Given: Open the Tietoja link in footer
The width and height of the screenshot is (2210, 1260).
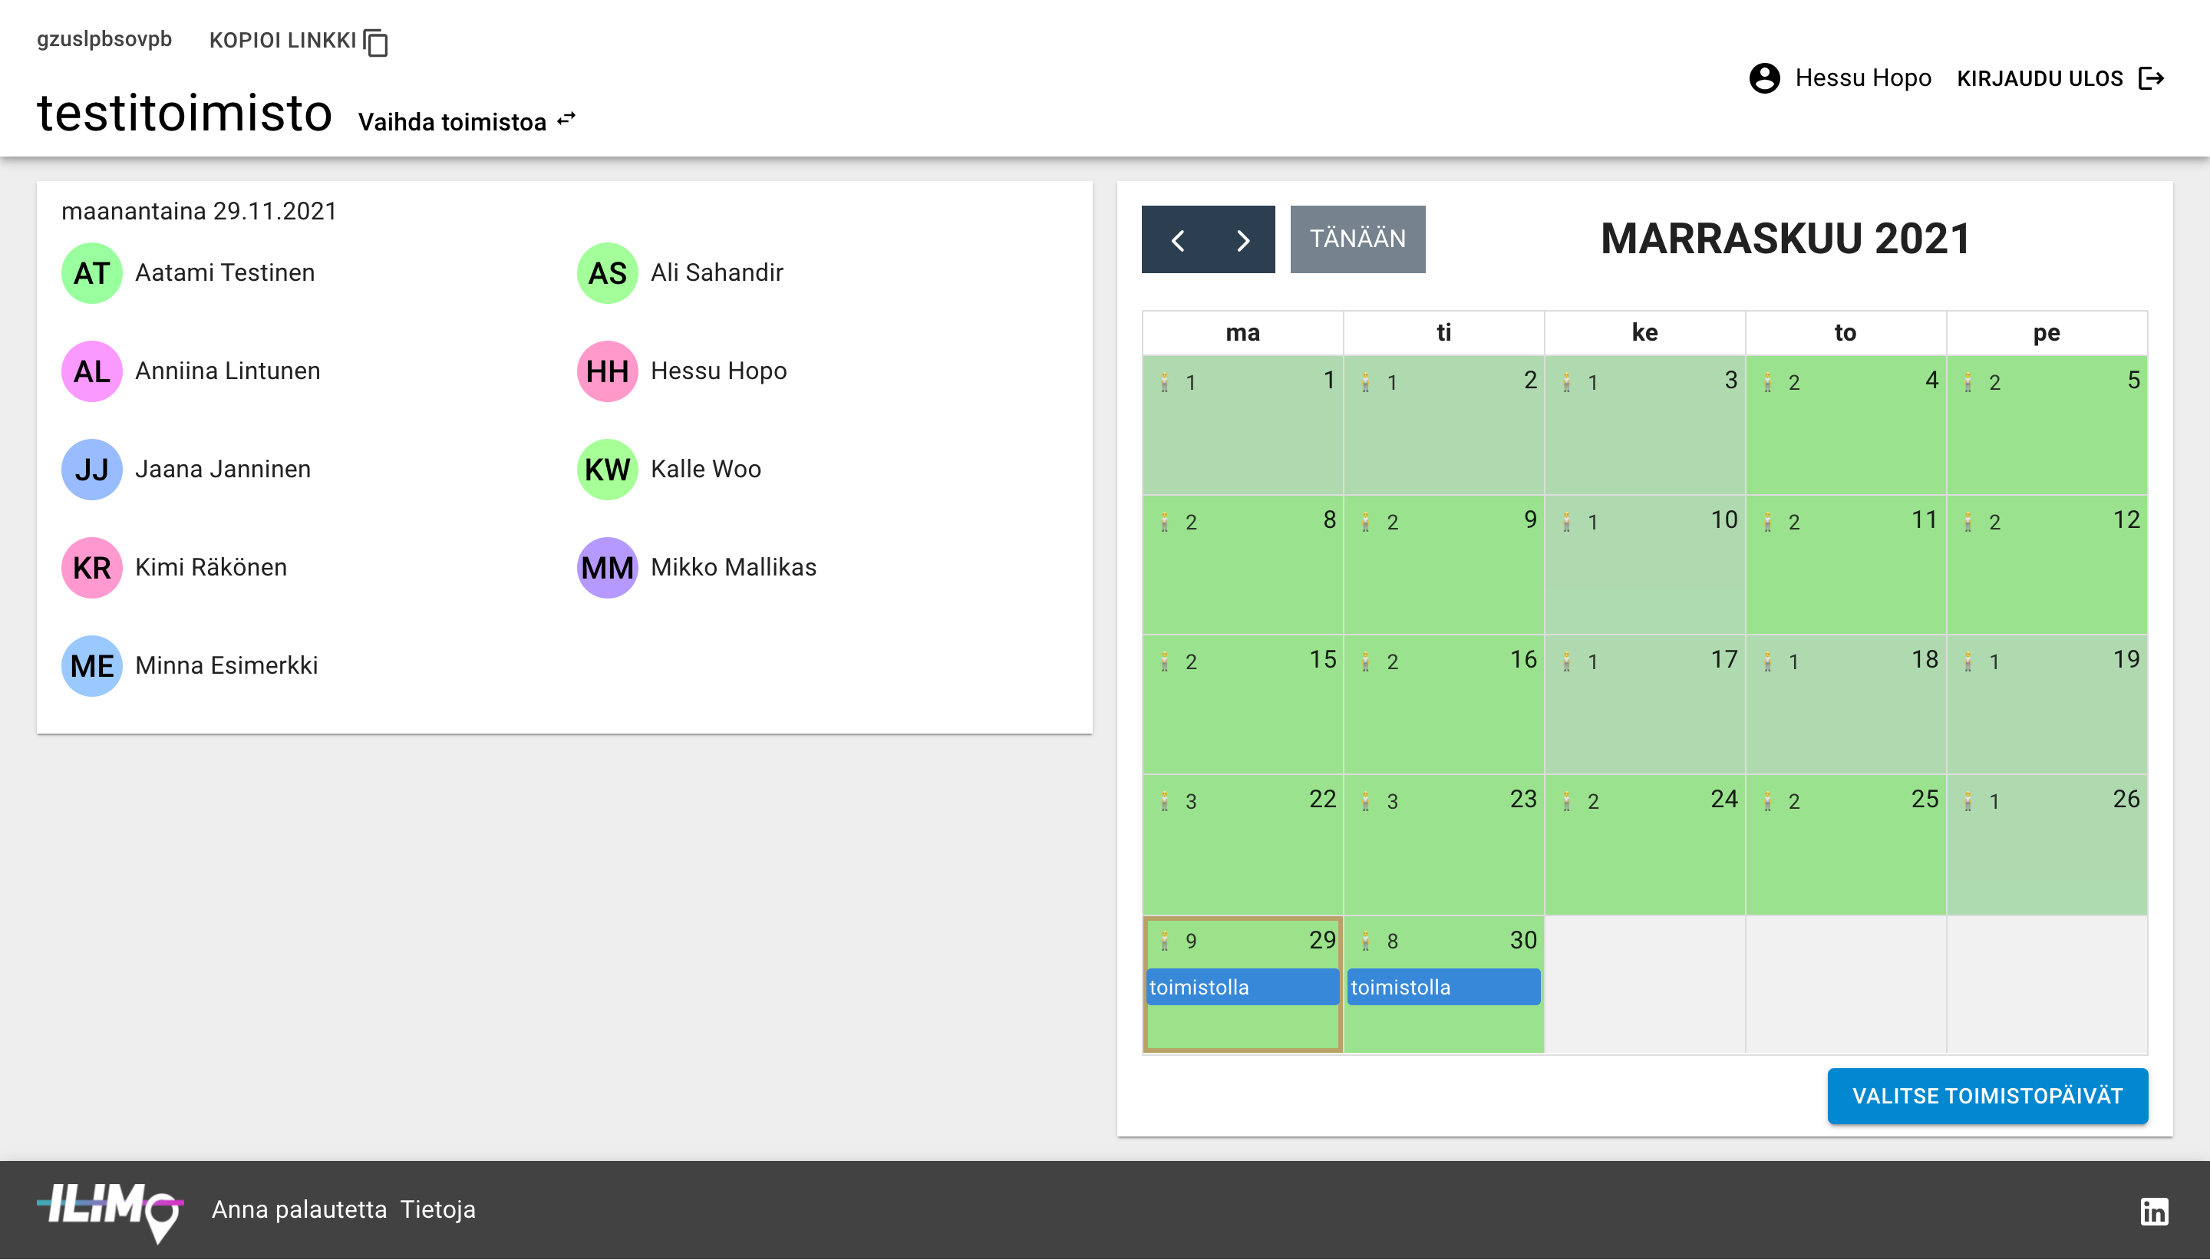Looking at the screenshot, I should [438, 1209].
